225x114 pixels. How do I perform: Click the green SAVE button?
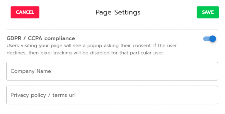pos(208,12)
